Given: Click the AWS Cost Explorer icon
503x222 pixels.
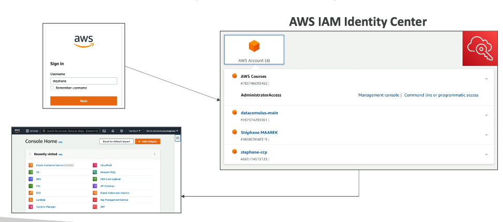Looking at the screenshot, I should (95, 179).
